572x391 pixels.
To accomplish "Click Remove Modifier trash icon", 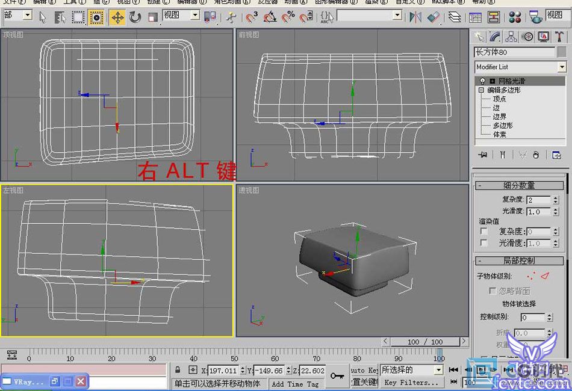I will pos(535,155).
